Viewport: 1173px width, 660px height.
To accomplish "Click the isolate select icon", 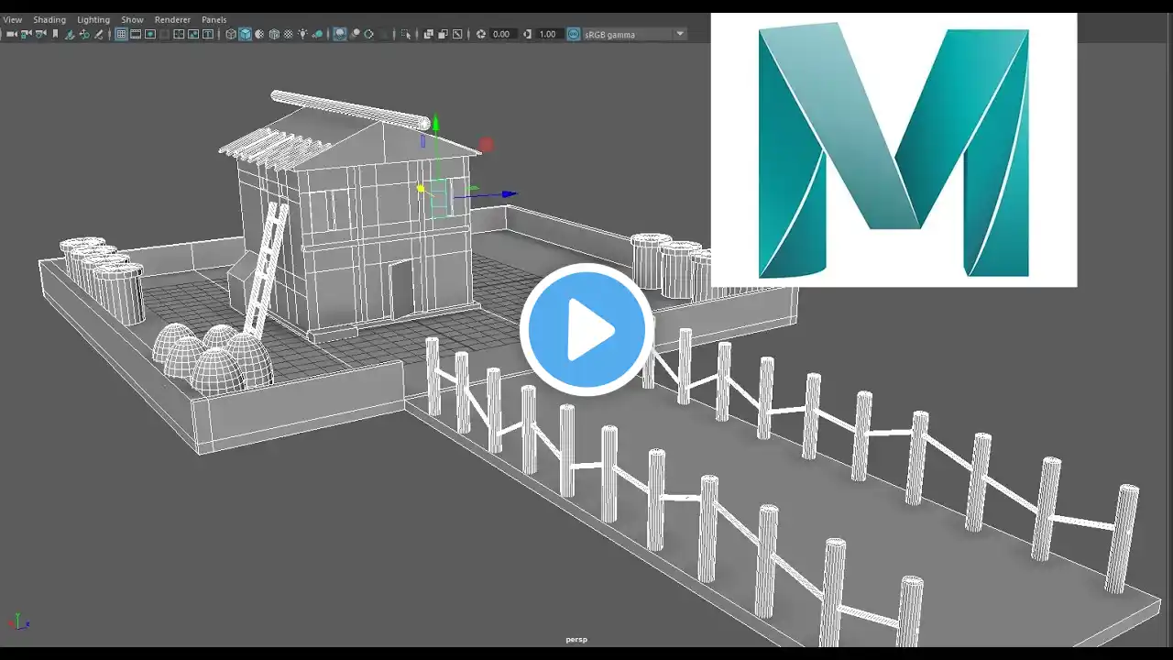I will (x=406, y=34).
